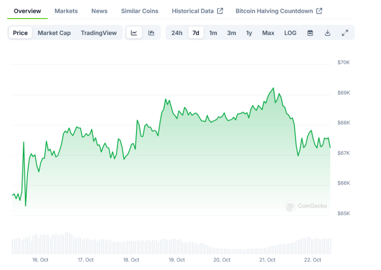Switch chart to TradingView

[x=99, y=33]
